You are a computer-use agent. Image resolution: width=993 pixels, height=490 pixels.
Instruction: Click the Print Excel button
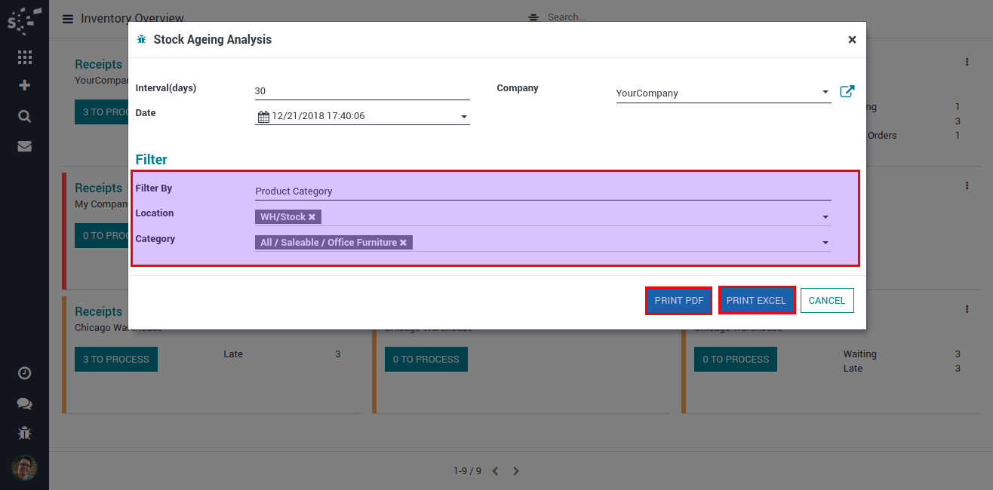point(756,300)
